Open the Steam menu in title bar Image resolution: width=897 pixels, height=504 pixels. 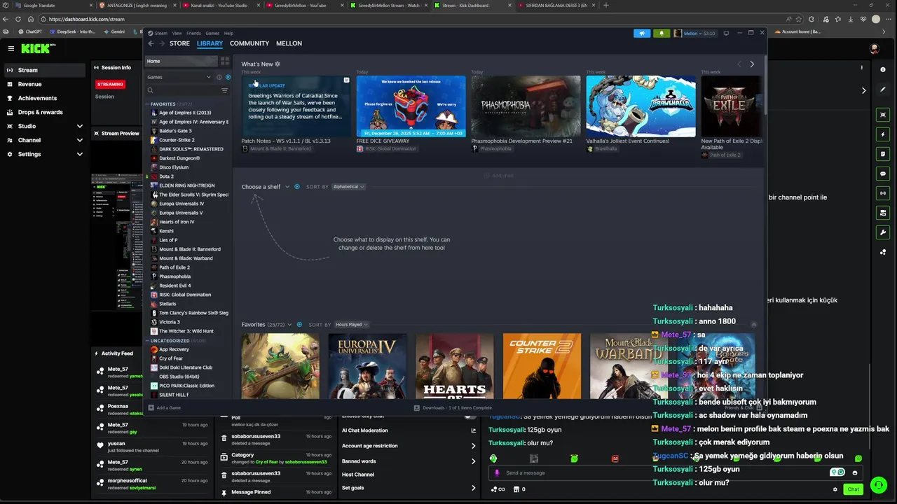pyautogui.click(x=161, y=33)
